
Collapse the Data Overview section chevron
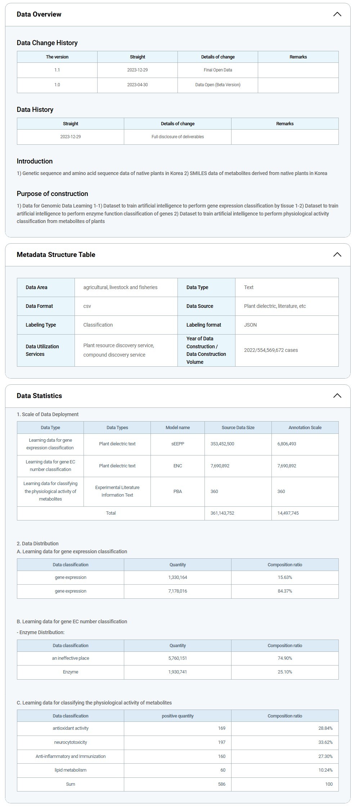pyautogui.click(x=337, y=14)
